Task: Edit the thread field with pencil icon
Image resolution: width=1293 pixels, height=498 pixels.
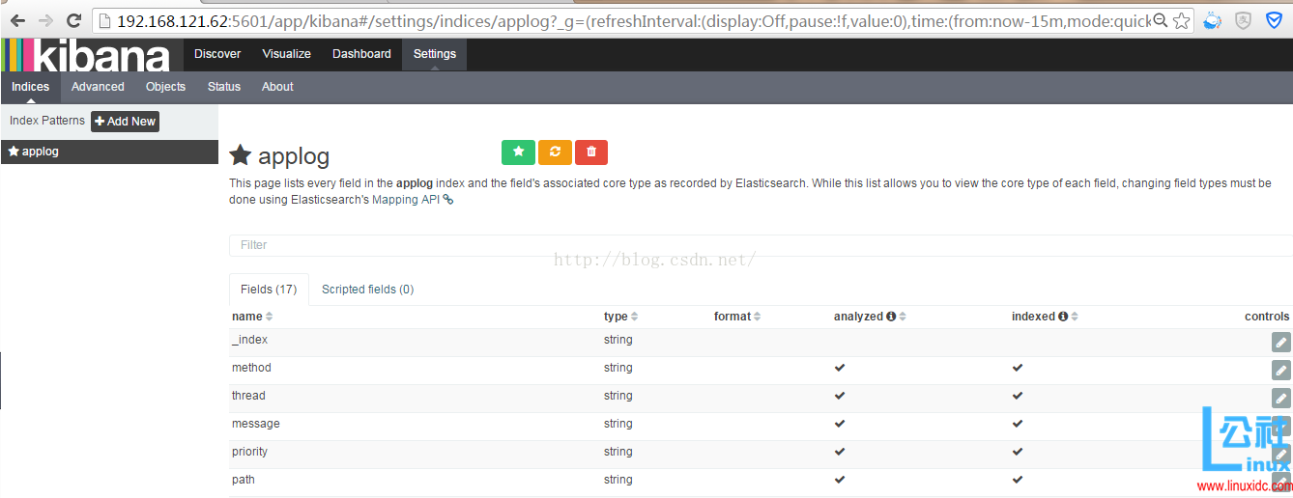Action: [1280, 398]
